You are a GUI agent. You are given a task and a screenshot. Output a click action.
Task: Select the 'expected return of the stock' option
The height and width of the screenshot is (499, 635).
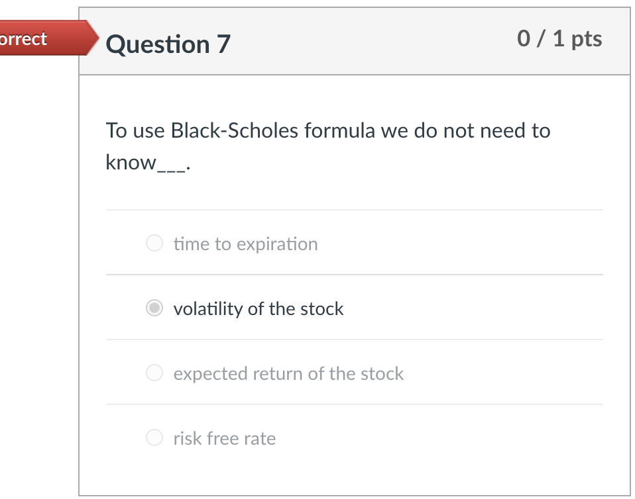click(x=154, y=373)
